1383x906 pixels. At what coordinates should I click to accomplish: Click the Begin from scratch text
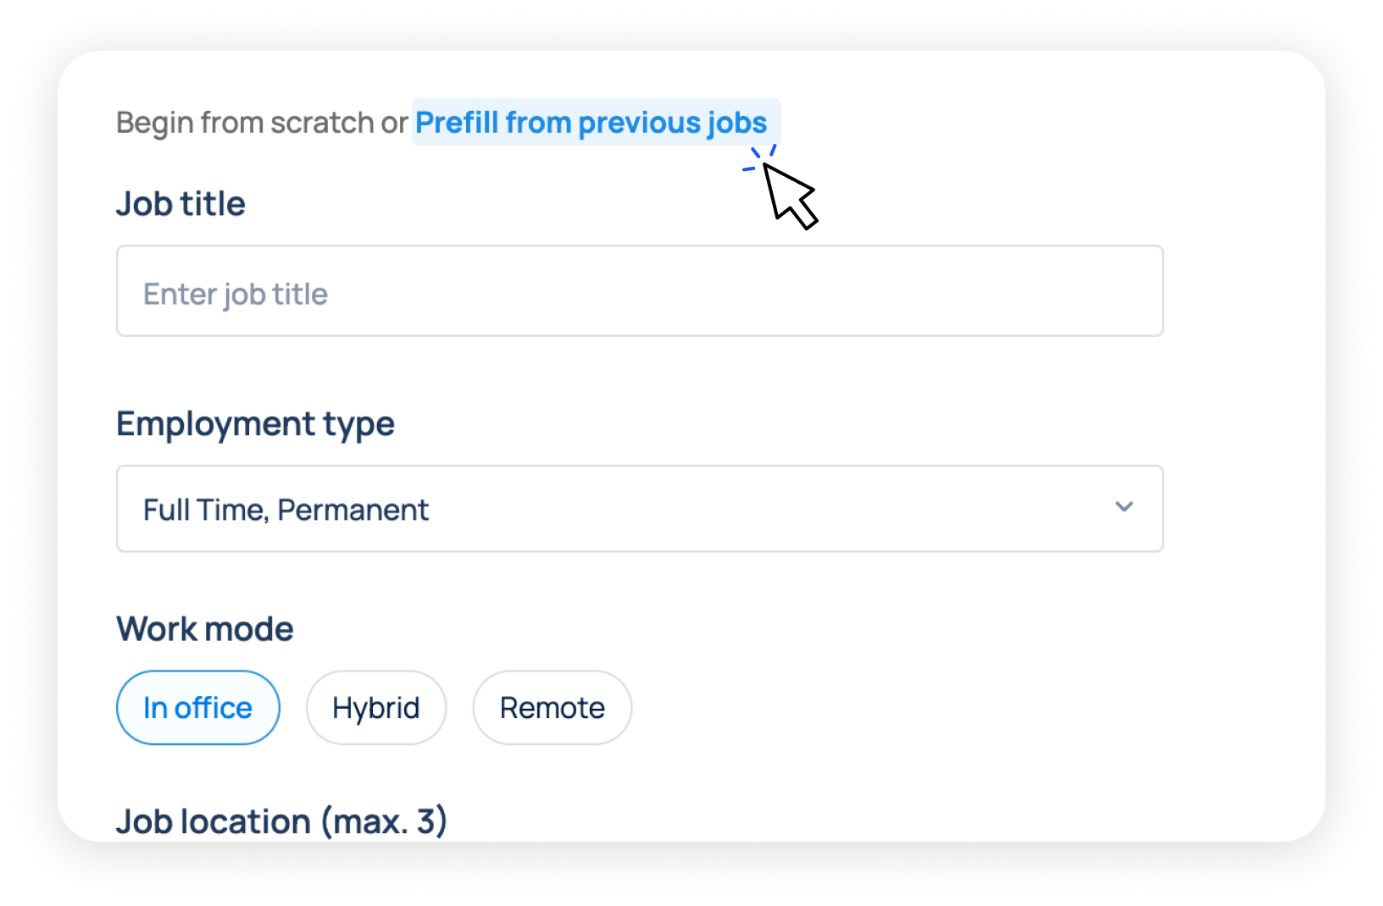[246, 123]
